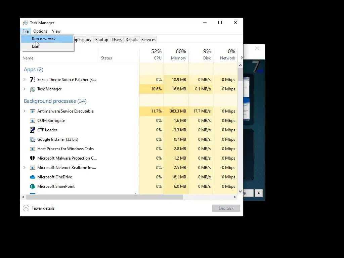The height and width of the screenshot is (258, 344).
Task: Click the horizontal scrollbar left arrow
Action: pos(23,197)
